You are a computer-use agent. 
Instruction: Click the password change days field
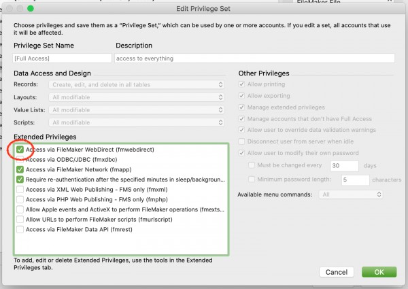coord(345,166)
